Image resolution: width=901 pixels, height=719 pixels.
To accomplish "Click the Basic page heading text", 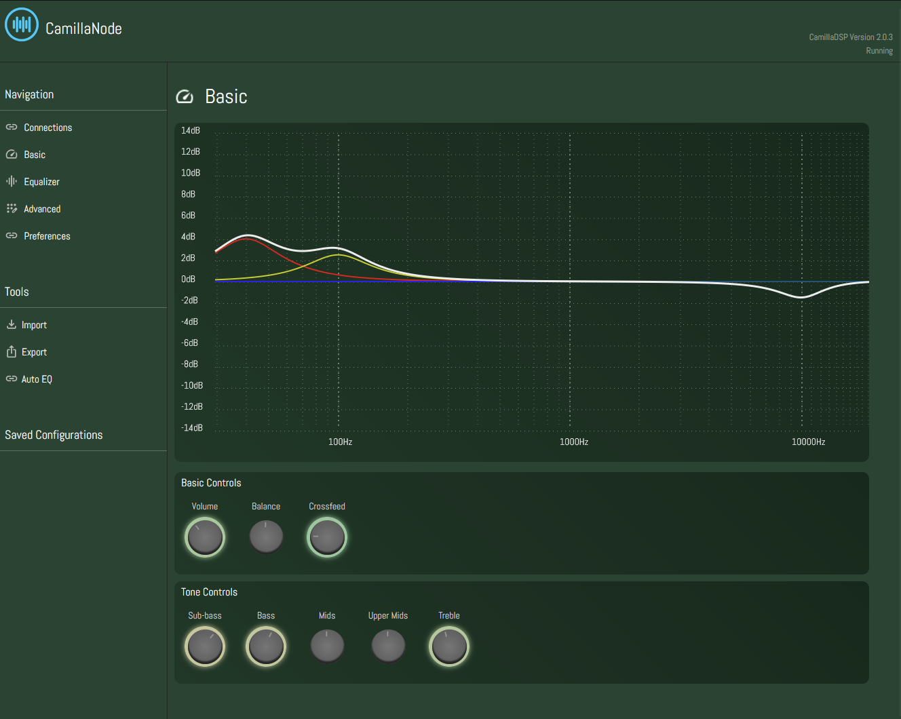I will [226, 97].
